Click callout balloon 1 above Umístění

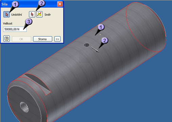15,4
